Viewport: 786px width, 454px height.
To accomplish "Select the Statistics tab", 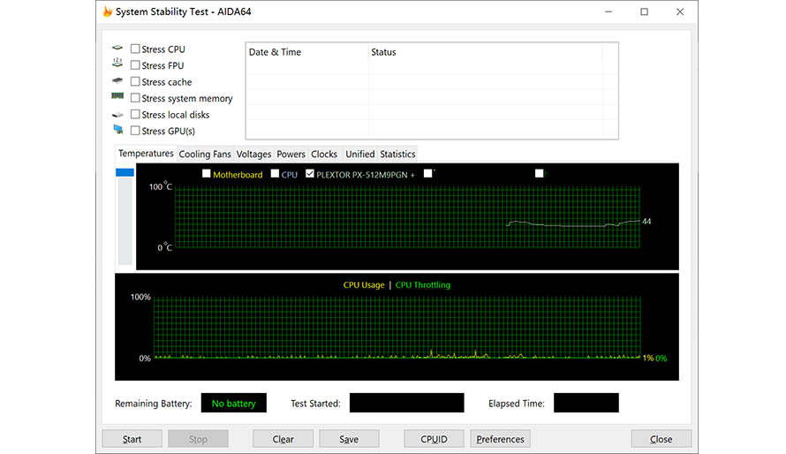I will 397,154.
